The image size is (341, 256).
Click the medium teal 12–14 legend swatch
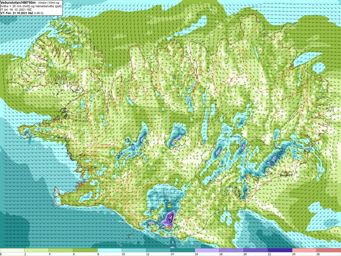pyautogui.click(x=158, y=251)
